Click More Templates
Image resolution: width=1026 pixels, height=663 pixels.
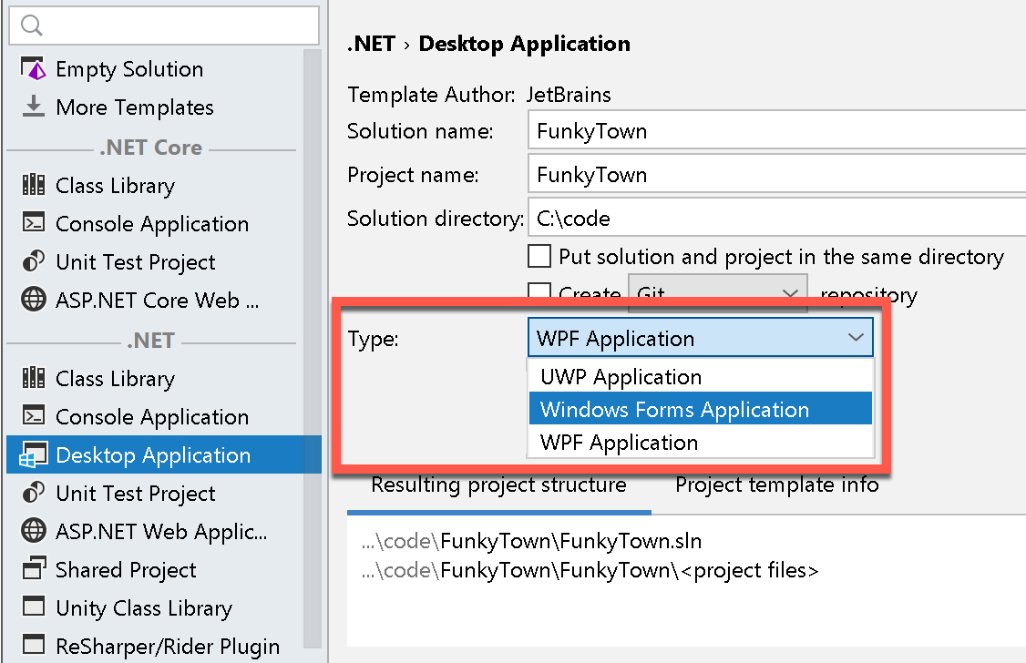click(x=135, y=107)
